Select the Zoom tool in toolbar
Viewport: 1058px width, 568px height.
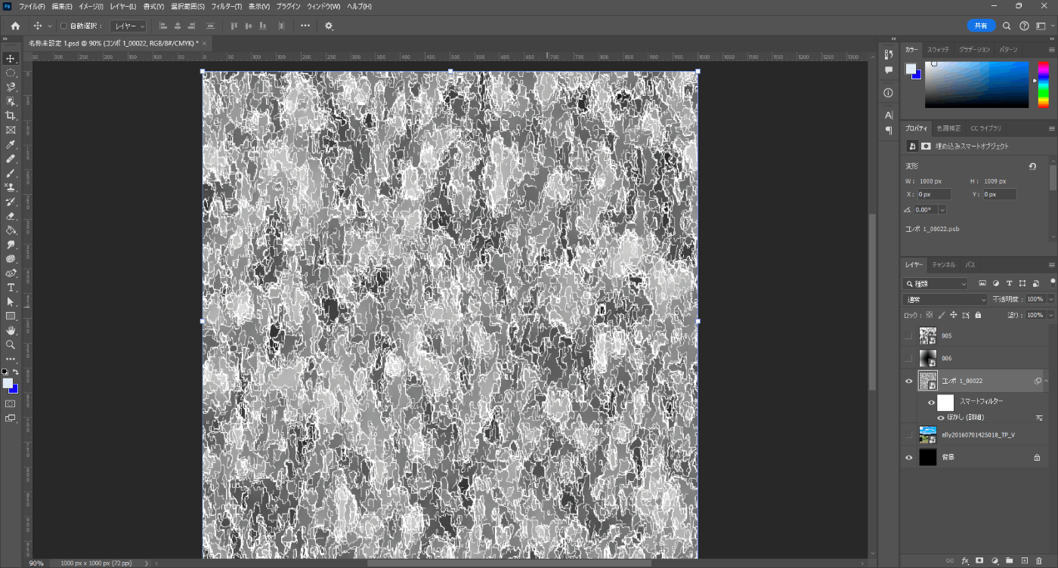pos(11,344)
